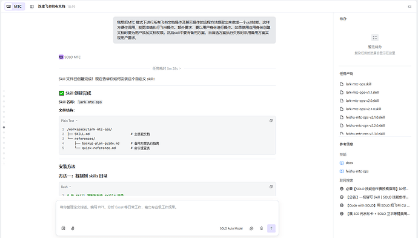This screenshot has width=418, height=238.
Task: Click the 参考信息 section header
Action: click(347, 144)
